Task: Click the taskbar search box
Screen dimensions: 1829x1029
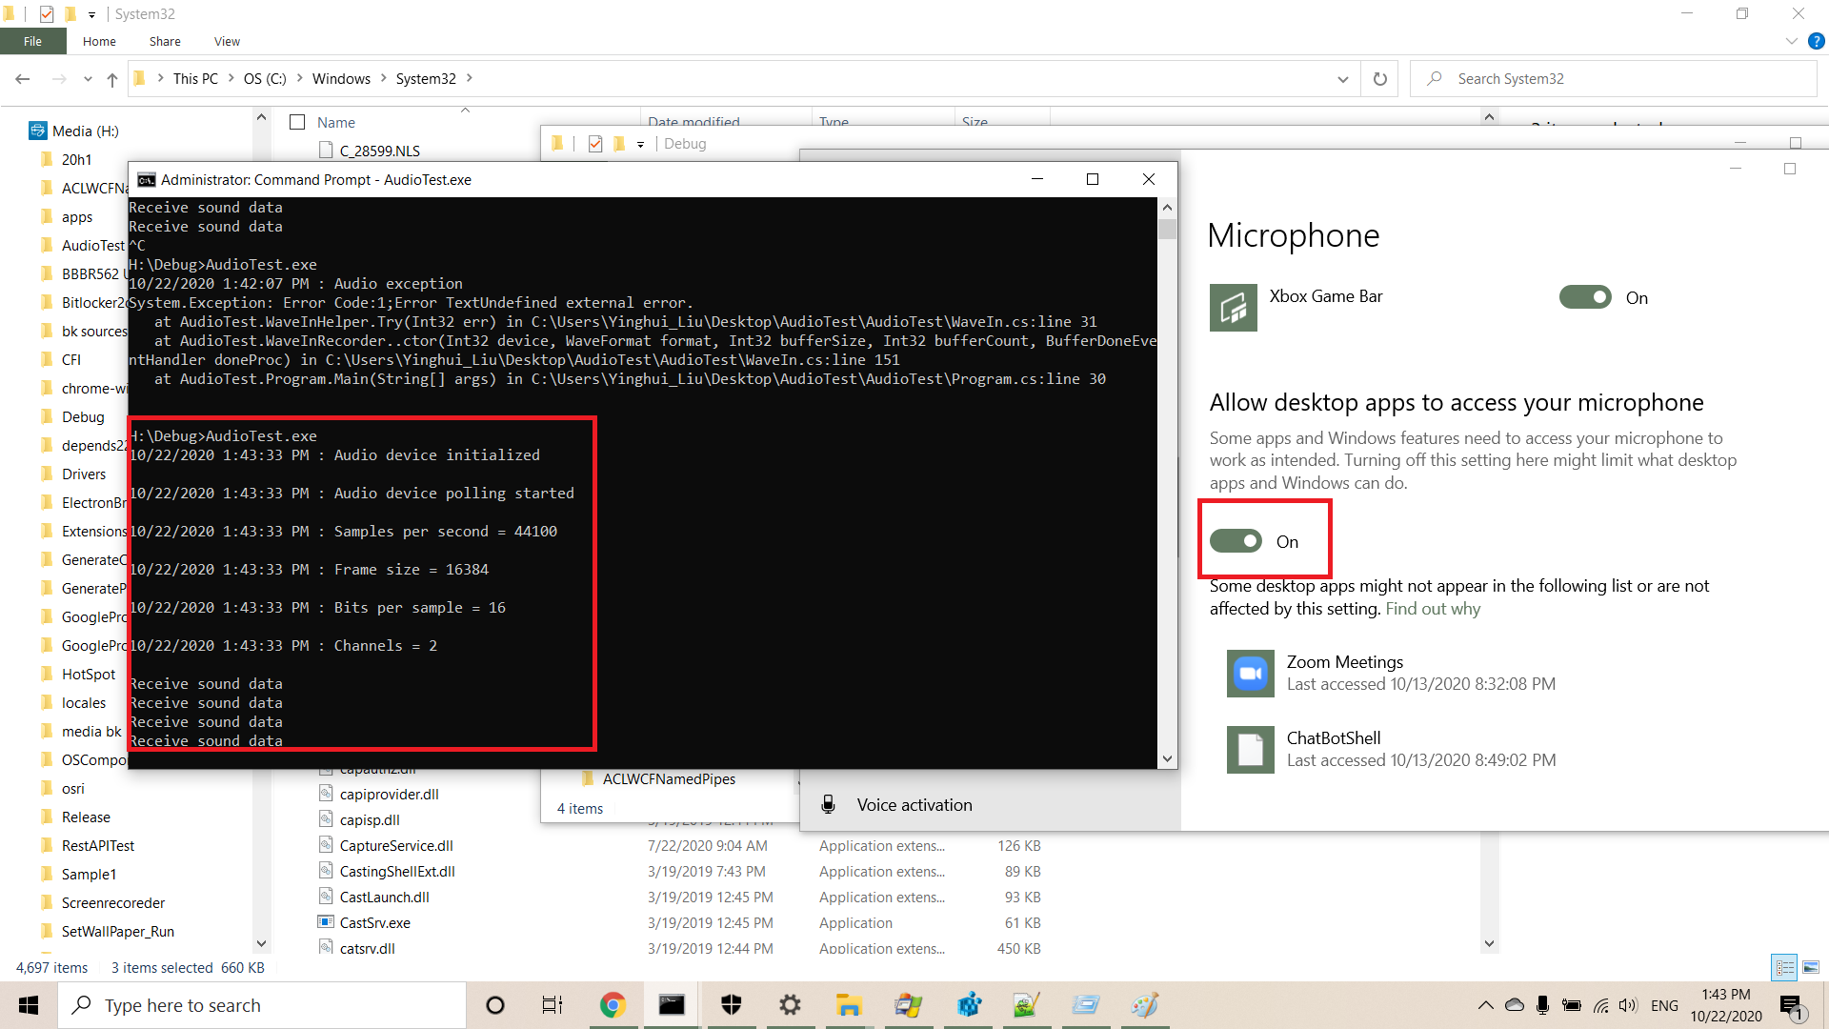Action: tap(262, 1005)
